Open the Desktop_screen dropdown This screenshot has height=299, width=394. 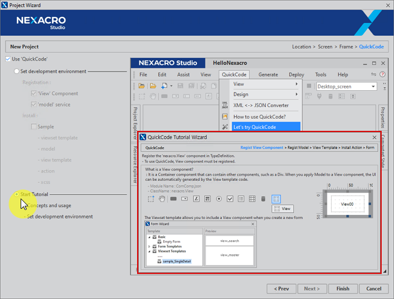(372, 87)
